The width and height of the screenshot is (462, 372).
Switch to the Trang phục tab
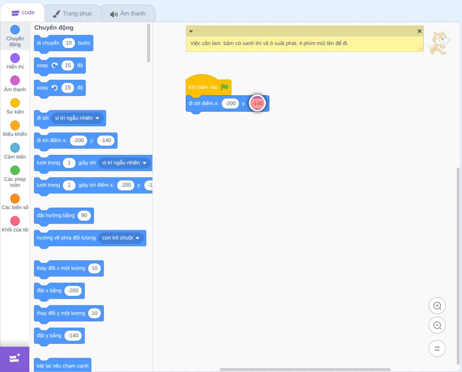[73, 13]
